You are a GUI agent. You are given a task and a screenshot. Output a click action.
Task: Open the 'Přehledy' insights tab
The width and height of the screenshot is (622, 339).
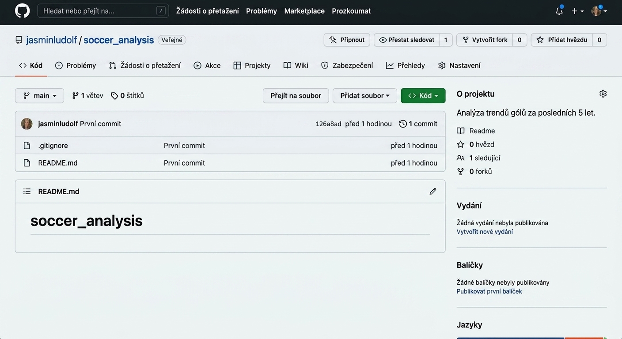(x=406, y=65)
